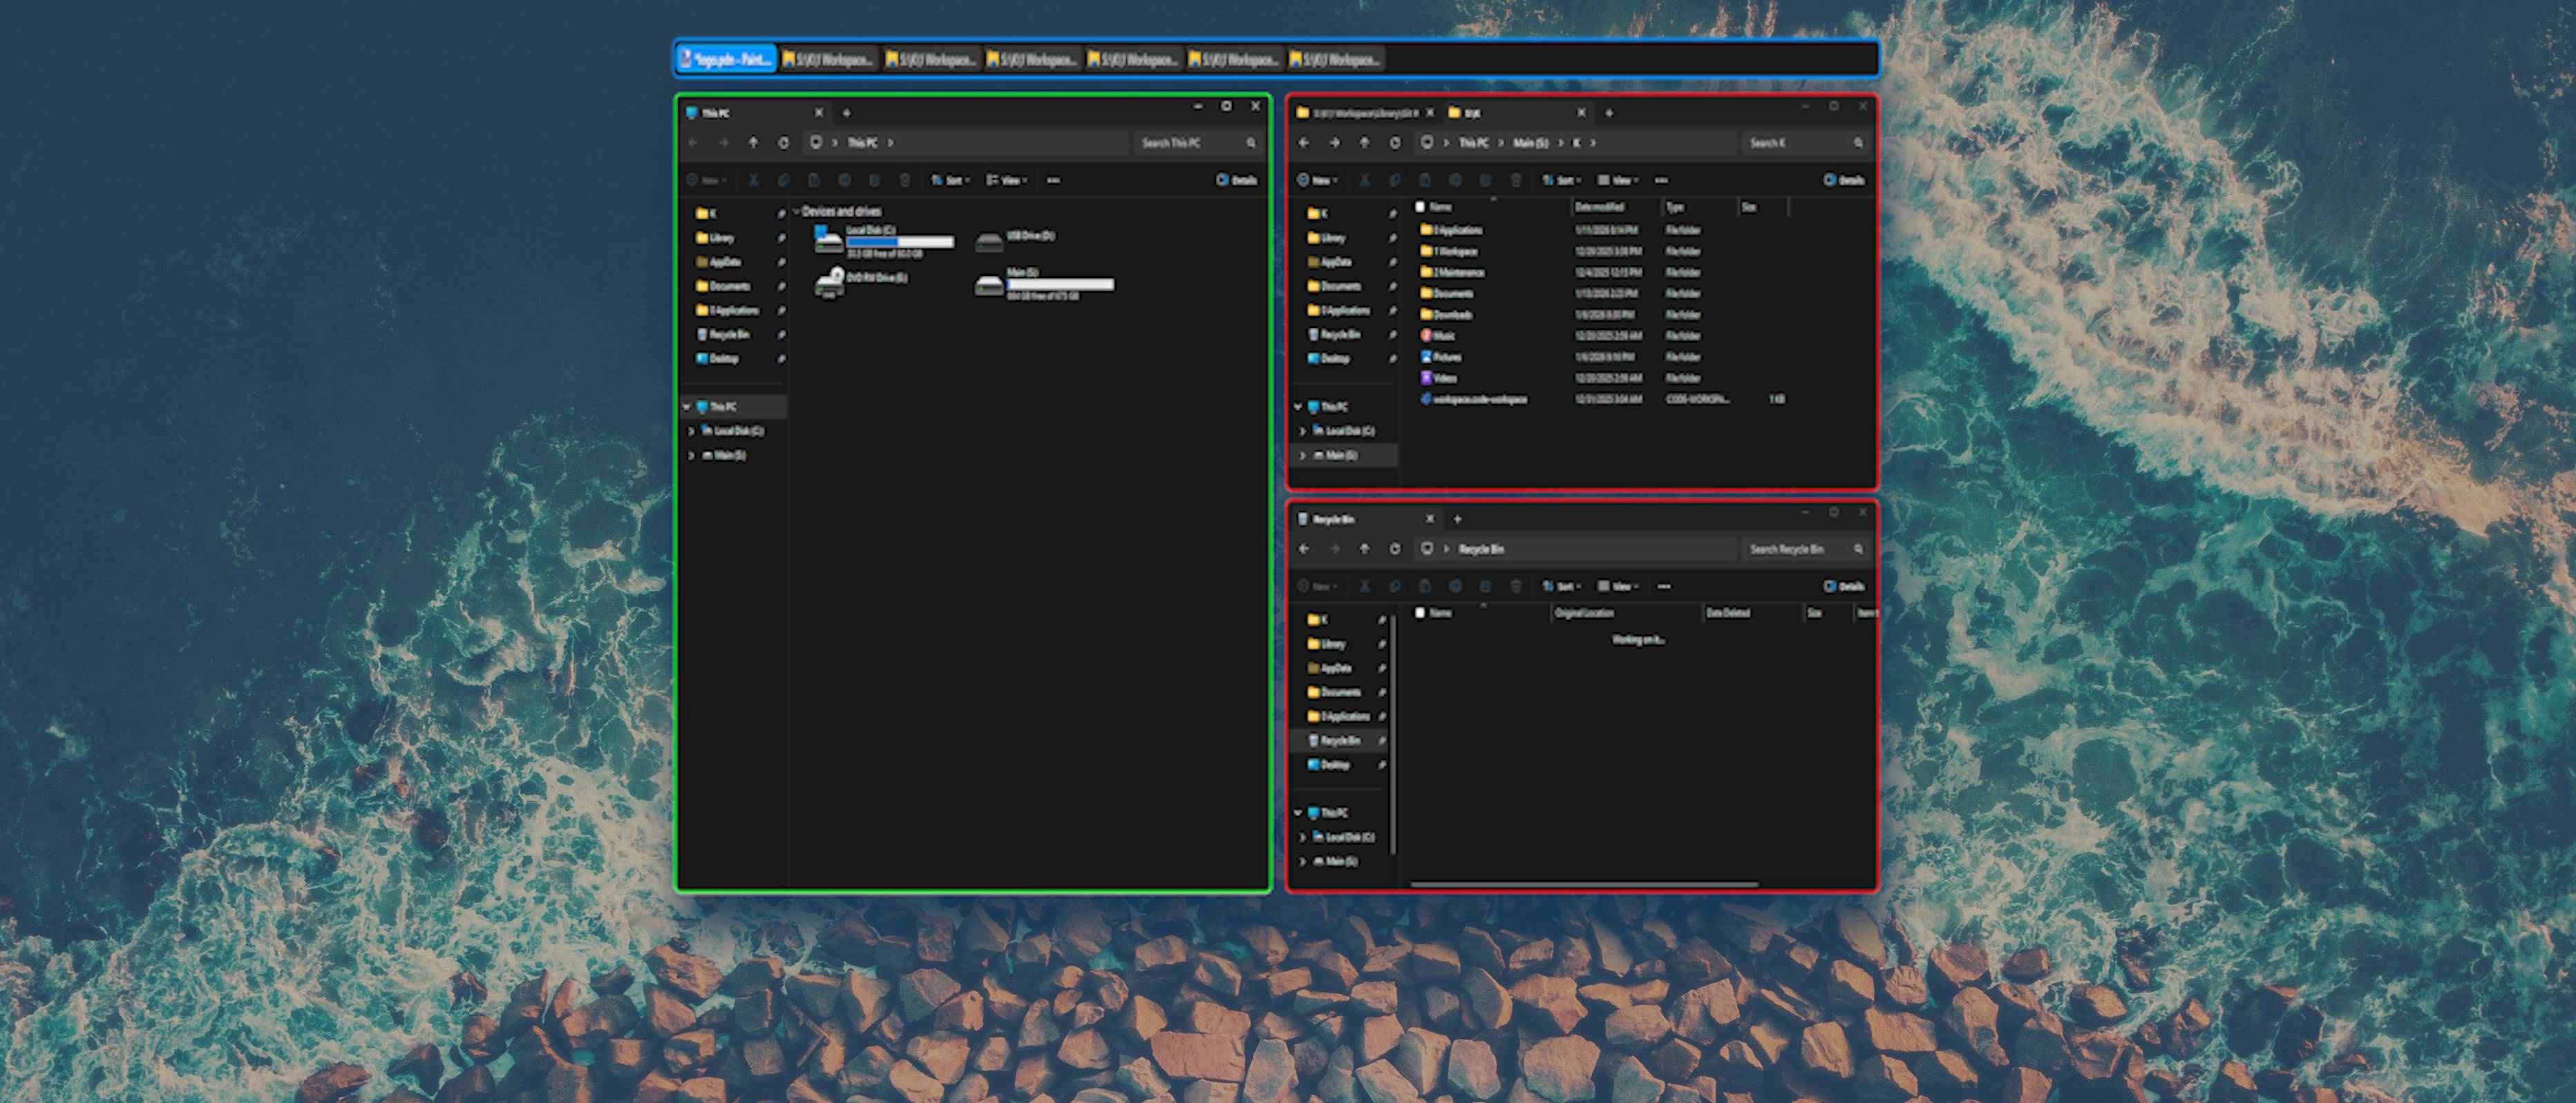Start a search in the Search K box
Viewport: 2576px width, 1103px height.
1800,143
